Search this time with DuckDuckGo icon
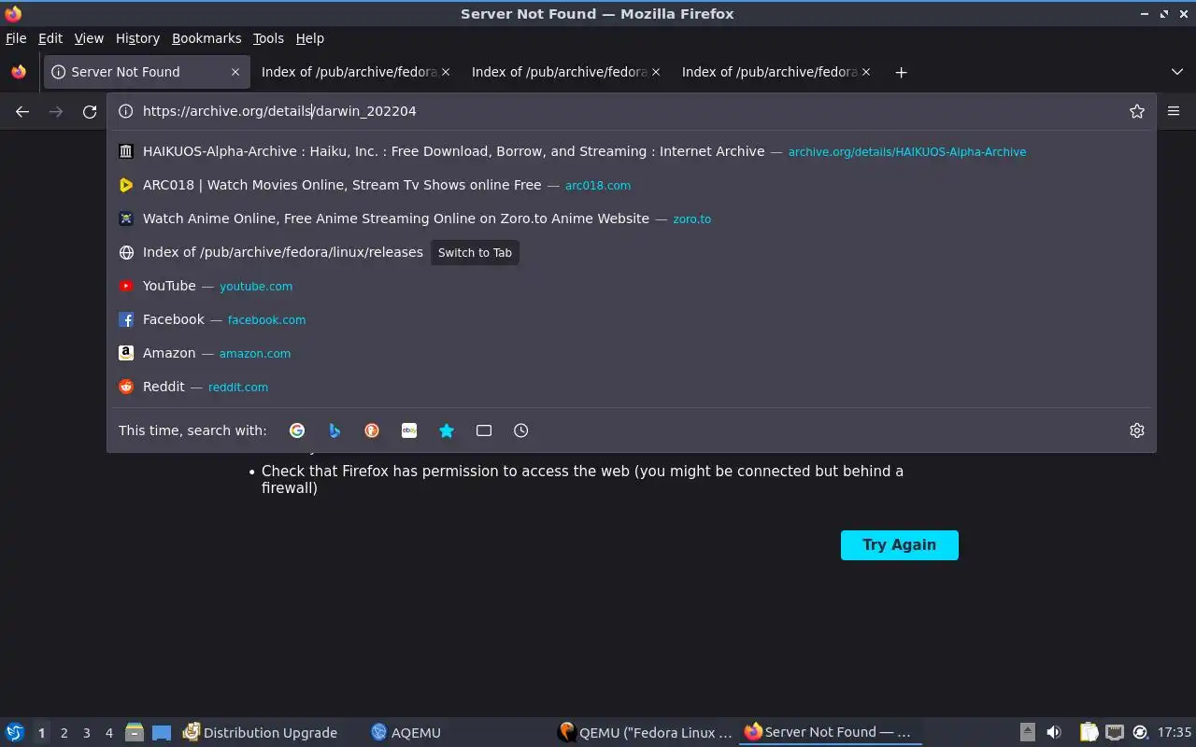 click(x=372, y=430)
